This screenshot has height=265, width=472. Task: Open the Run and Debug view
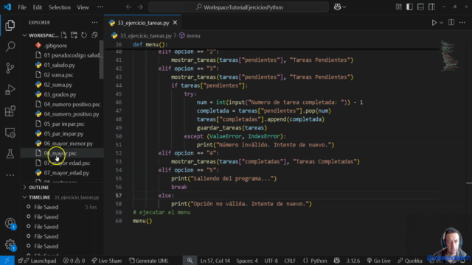click(10, 90)
